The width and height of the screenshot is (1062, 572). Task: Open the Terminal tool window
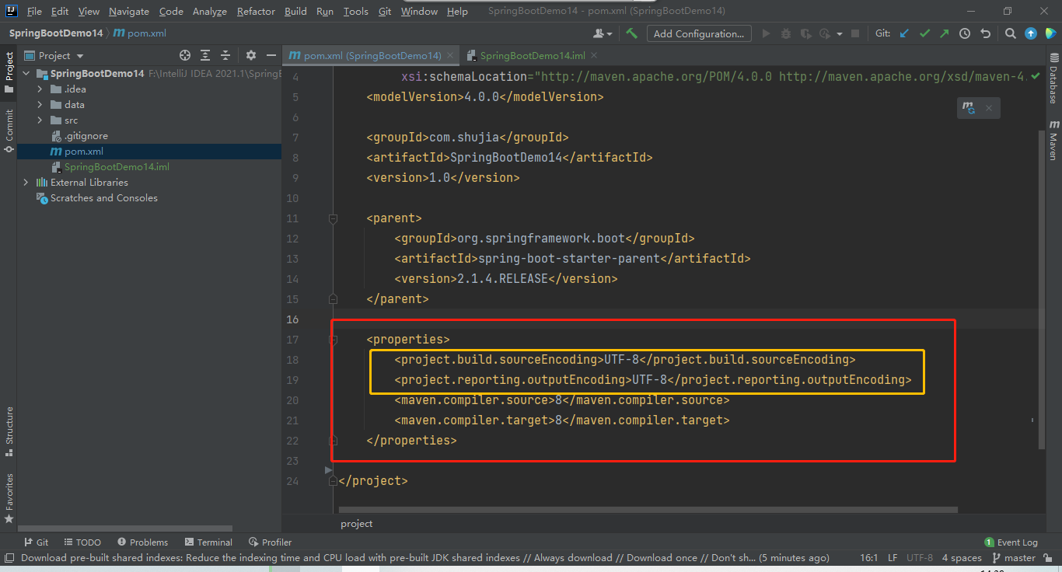point(208,542)
